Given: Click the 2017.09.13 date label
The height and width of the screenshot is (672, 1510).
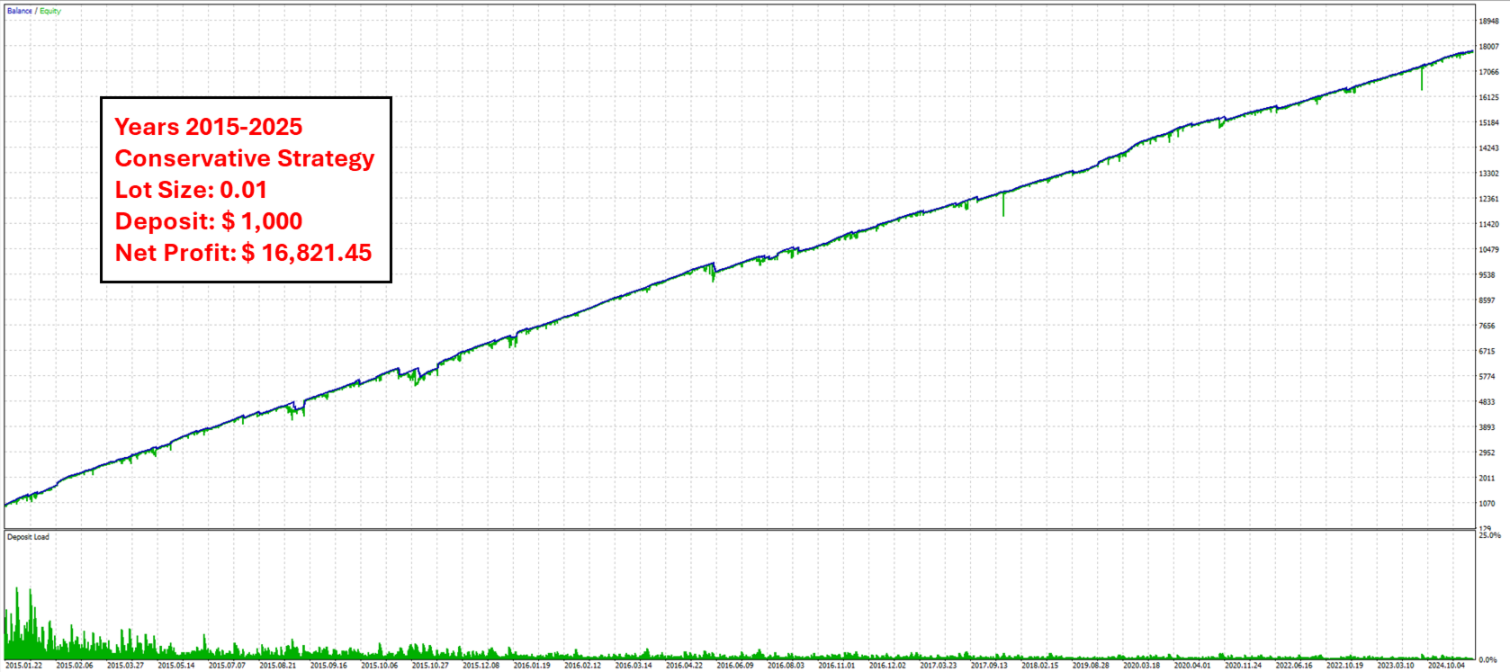Looking at the screenshot, I should tap(990, 666).
